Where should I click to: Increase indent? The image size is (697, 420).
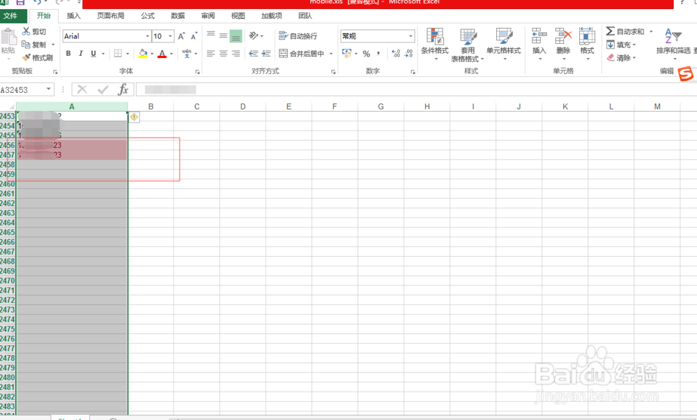266,54
